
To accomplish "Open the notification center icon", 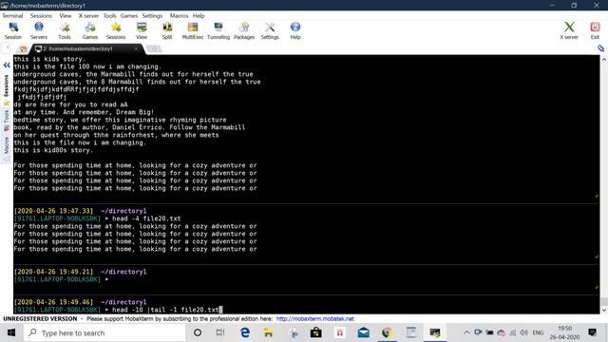I will point(592,332).
